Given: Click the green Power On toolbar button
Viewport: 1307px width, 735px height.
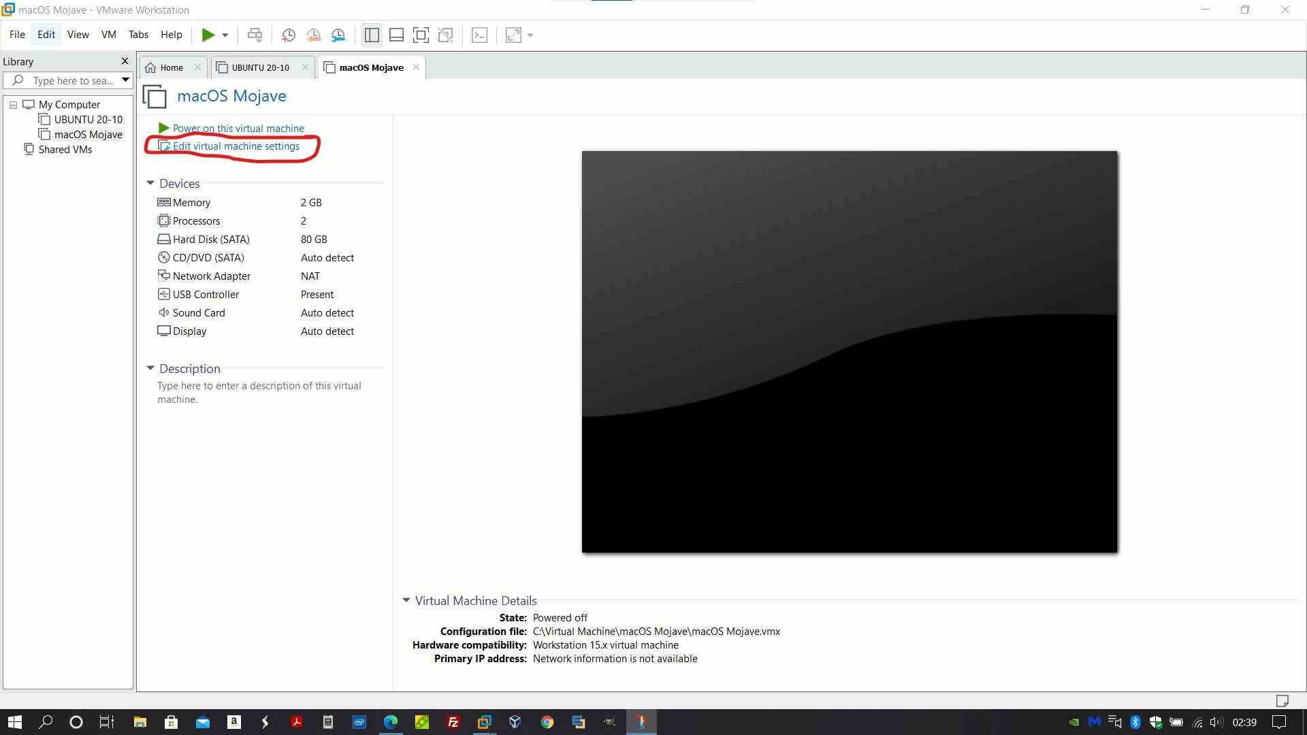Looking at the screenshot, I should pos(208,35).
